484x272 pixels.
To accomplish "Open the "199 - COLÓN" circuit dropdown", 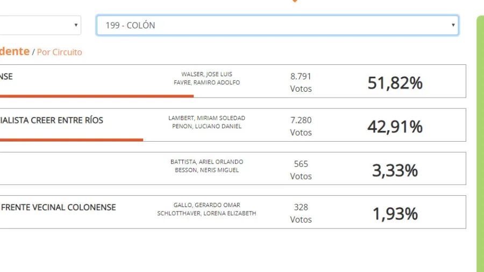I will [x=277, y=25].
